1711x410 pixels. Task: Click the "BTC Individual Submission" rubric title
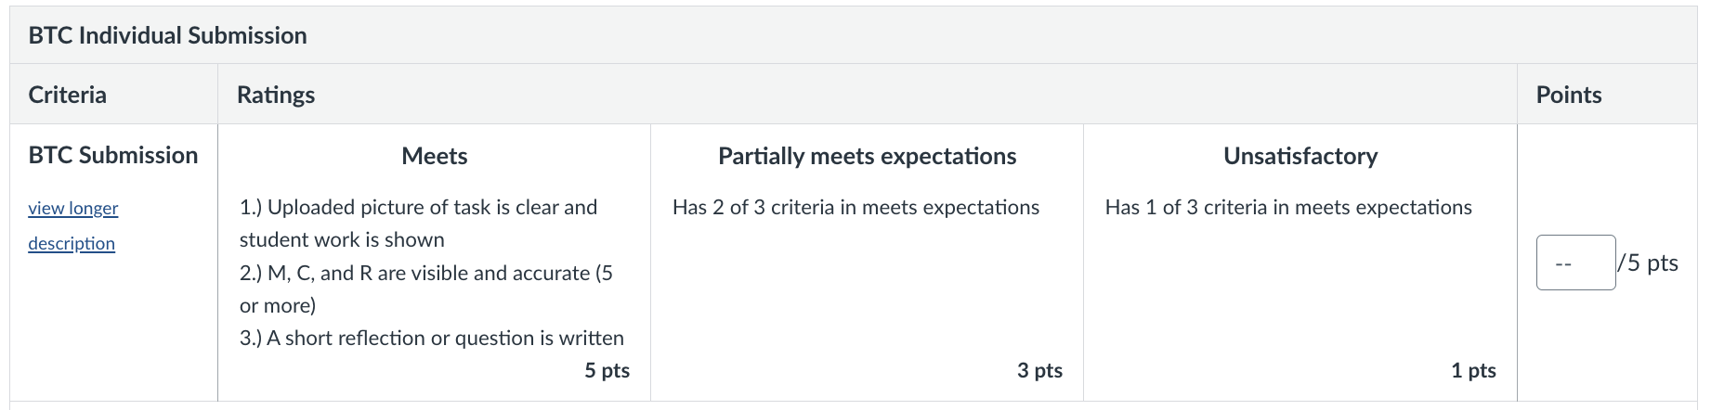[x=167, y=36]
